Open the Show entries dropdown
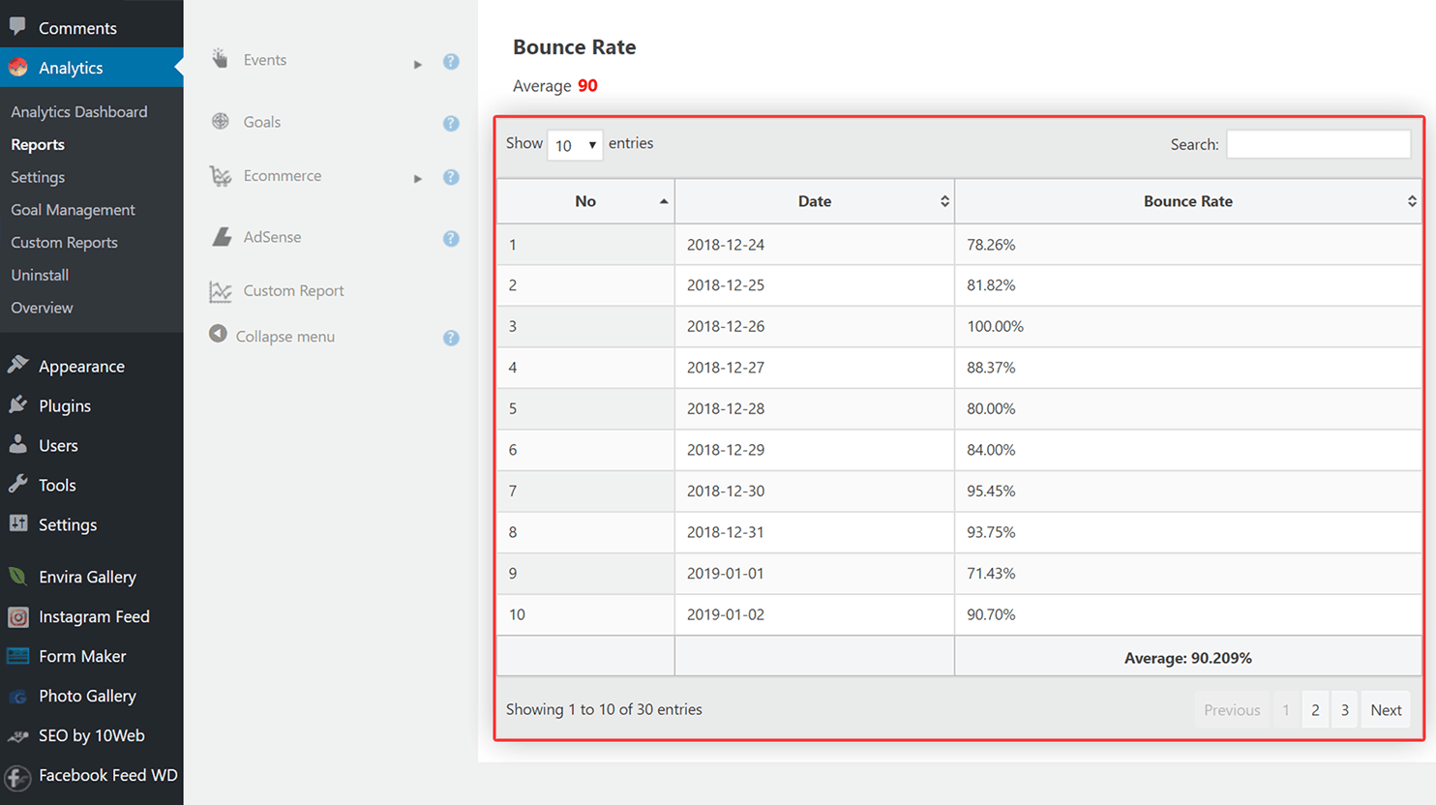The width and height of the screenshot is (1436, 805). pos(575,144)
